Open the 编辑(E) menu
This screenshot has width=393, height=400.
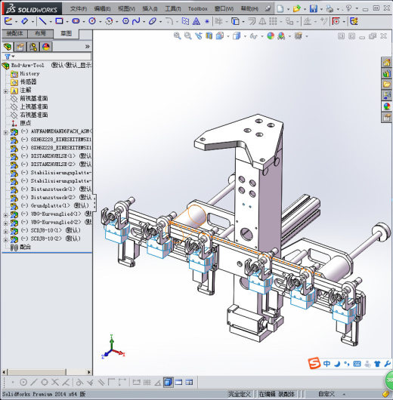pyautogui.click(x=102, y=8)
